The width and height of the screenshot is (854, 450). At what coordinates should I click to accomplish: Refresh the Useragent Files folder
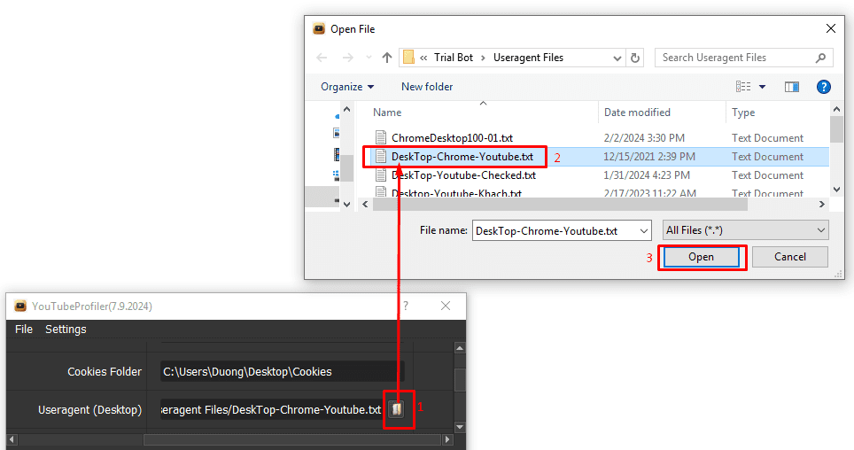[635, 58]
